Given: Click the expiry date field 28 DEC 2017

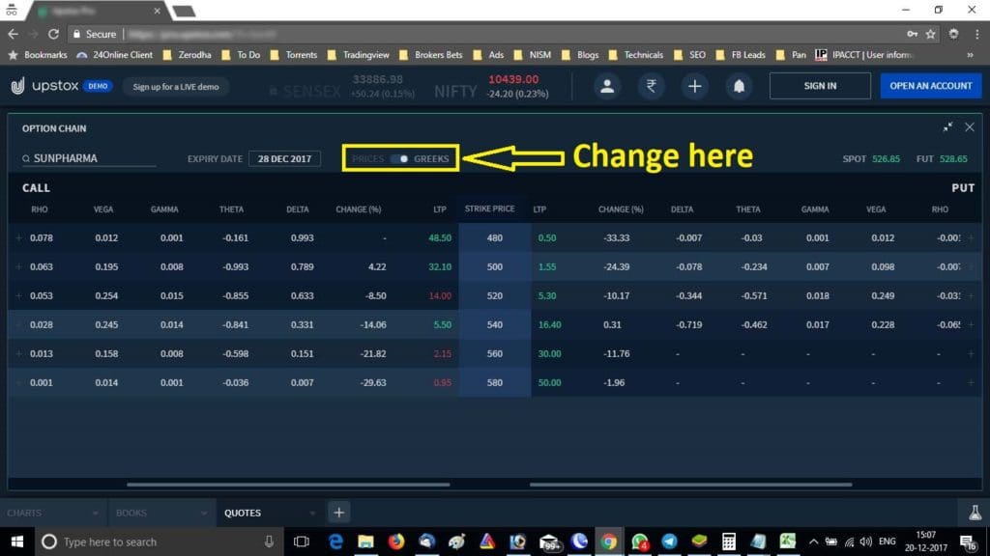Looking at the screenshot, I should [284, 158].
